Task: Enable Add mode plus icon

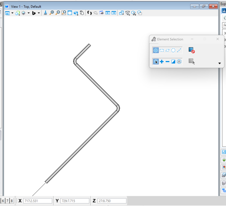Action: pyautogui.click(x=162, y=62)
